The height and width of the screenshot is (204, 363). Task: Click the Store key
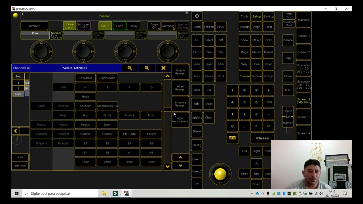[x=197, y=131]
